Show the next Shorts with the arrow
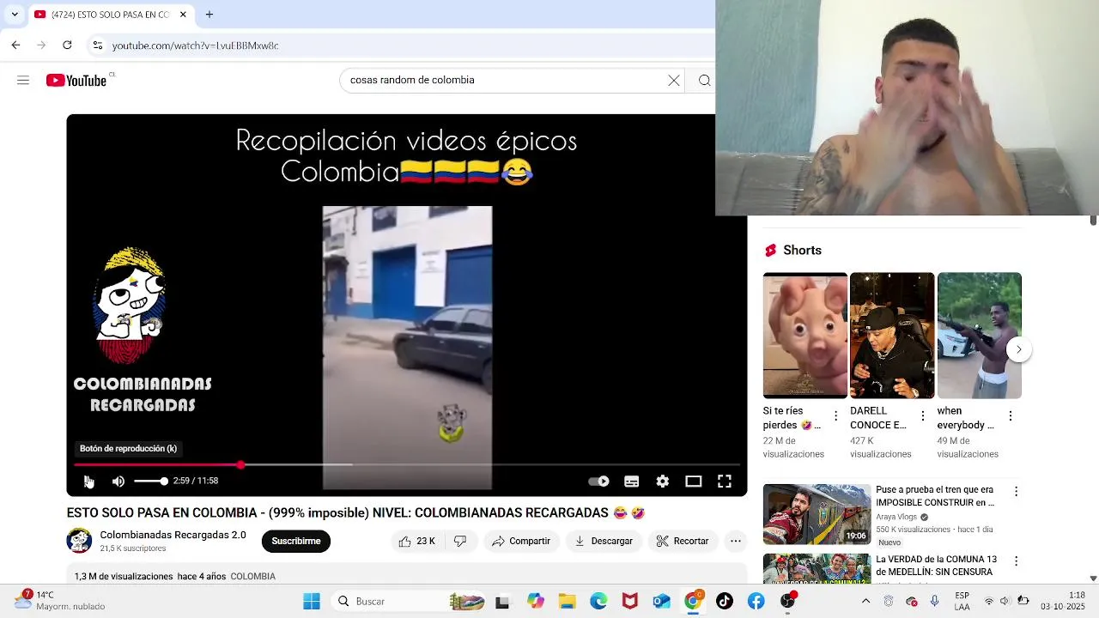1099x618 pixels. (x=1018, y=349)
